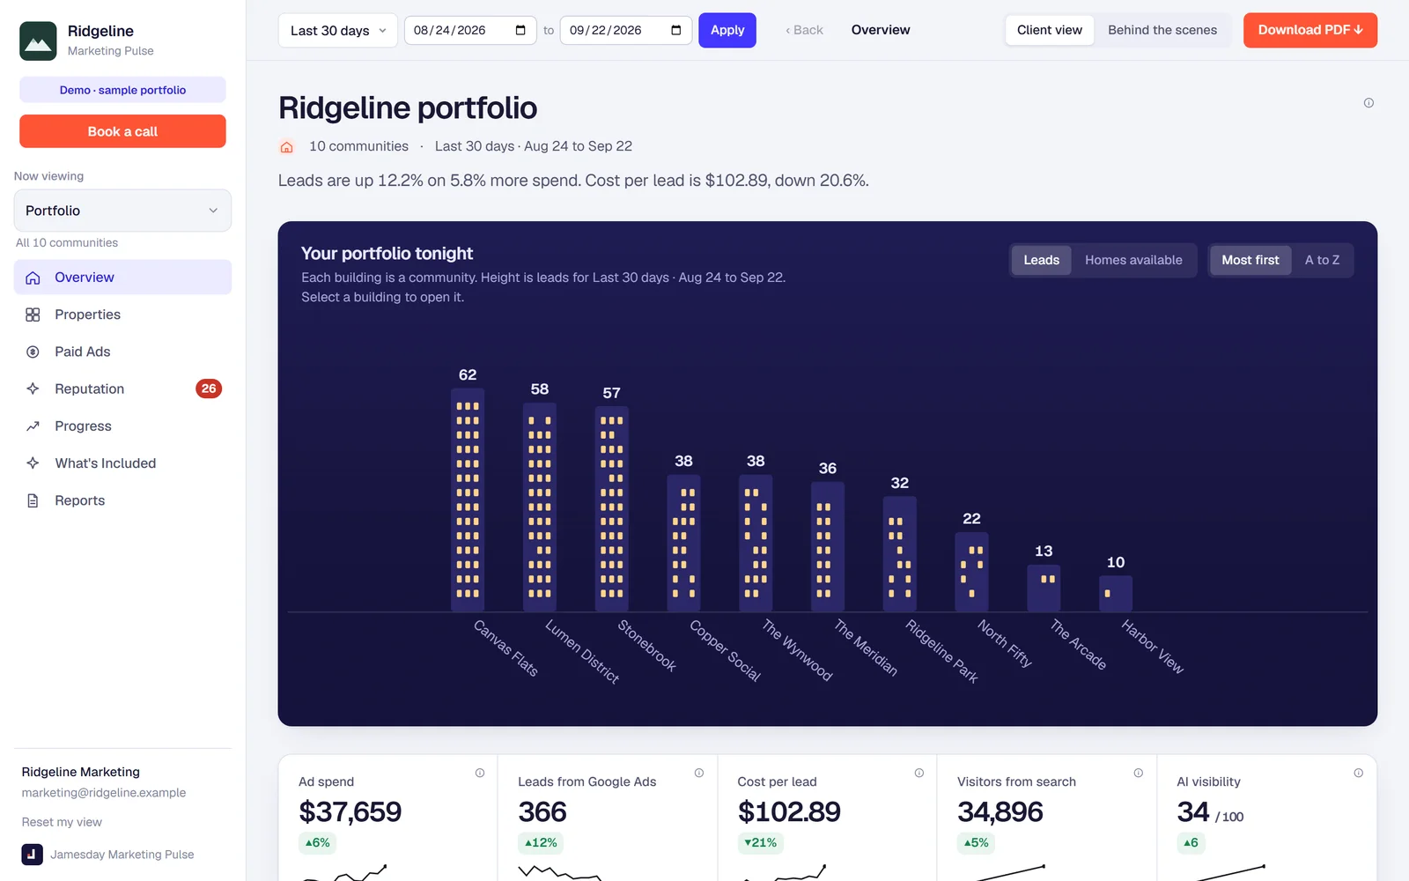The image size is (1409, 881).
Task: Click the Back navigation link
Action: [x=805, y=30]
